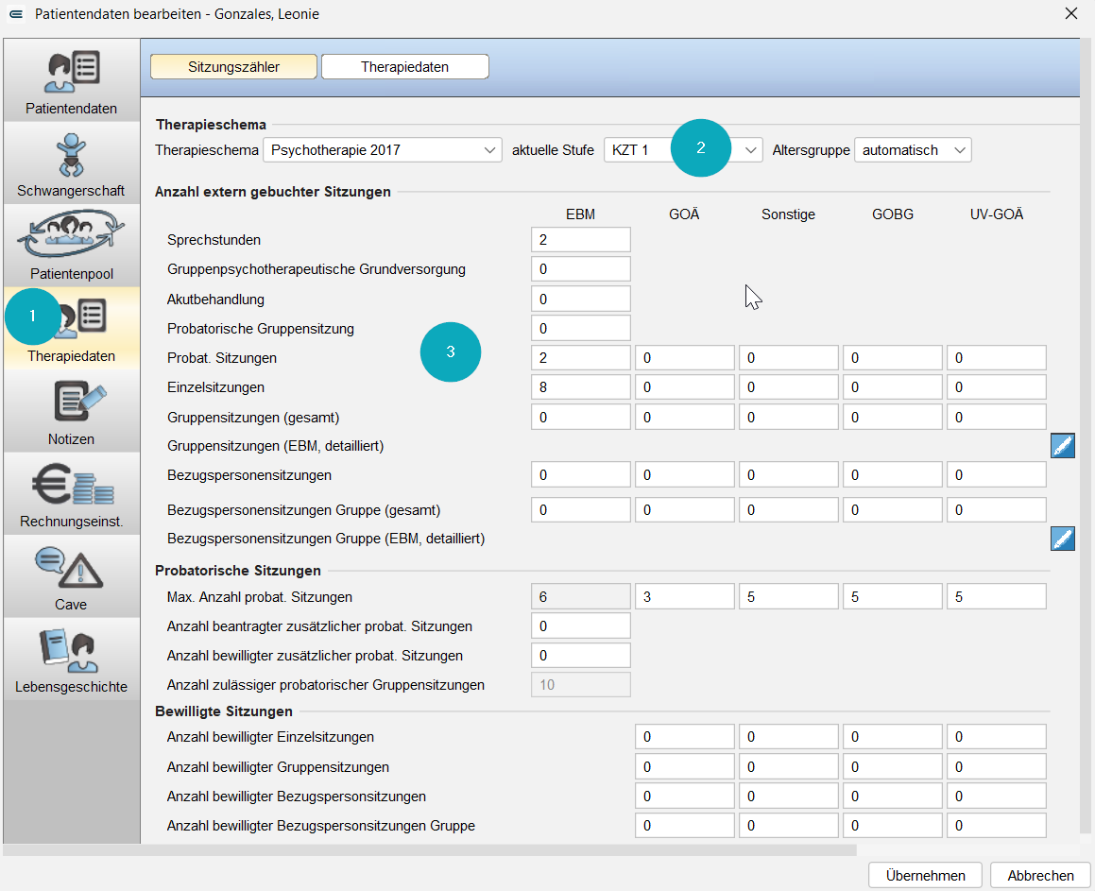Click Max. Anzahl probat. Sitzungen UV-GOÄ field
Screen dimensions: 1095x891
pos(997,597)
